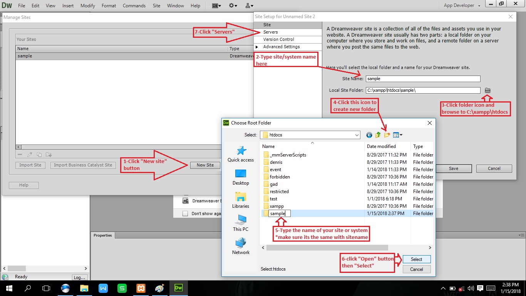Open the Site menu
This screenshot has width=526, height=296.
[x=156, y=6]
